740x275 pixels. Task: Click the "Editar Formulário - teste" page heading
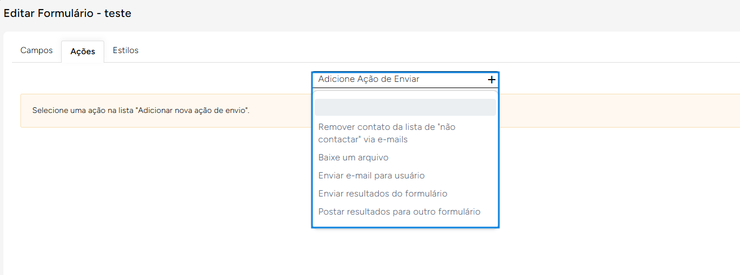pos(67,14)
